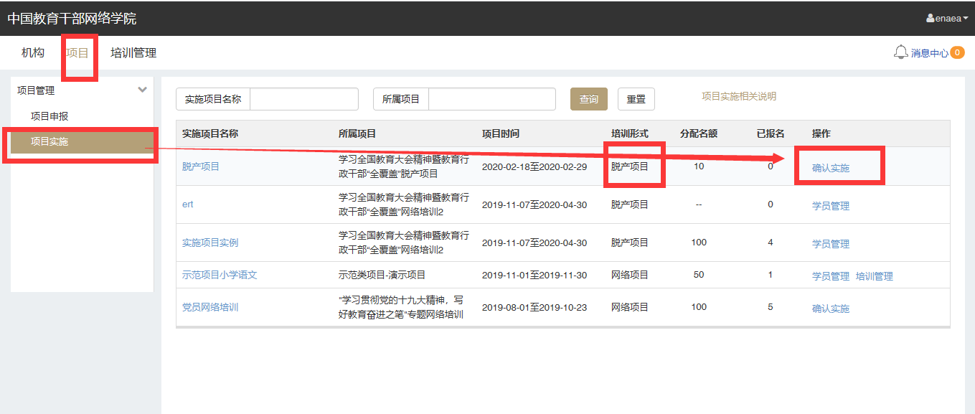Image resolution: width=975 pixels, height=414 pixels.
Task: Click 确认实施 for 脱产项目 row
Action: 831,168
